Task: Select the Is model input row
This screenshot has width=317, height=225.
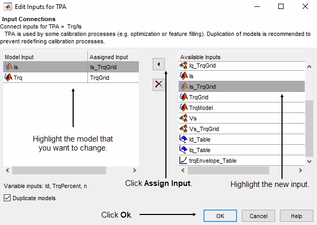Action: 71,67
